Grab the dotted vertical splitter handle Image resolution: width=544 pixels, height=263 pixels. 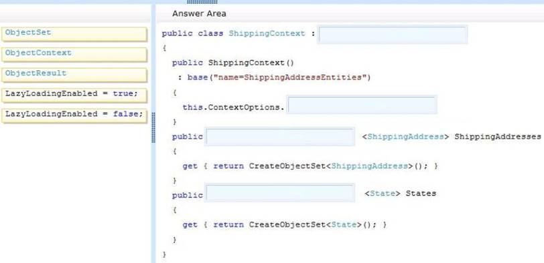point(153,127)
